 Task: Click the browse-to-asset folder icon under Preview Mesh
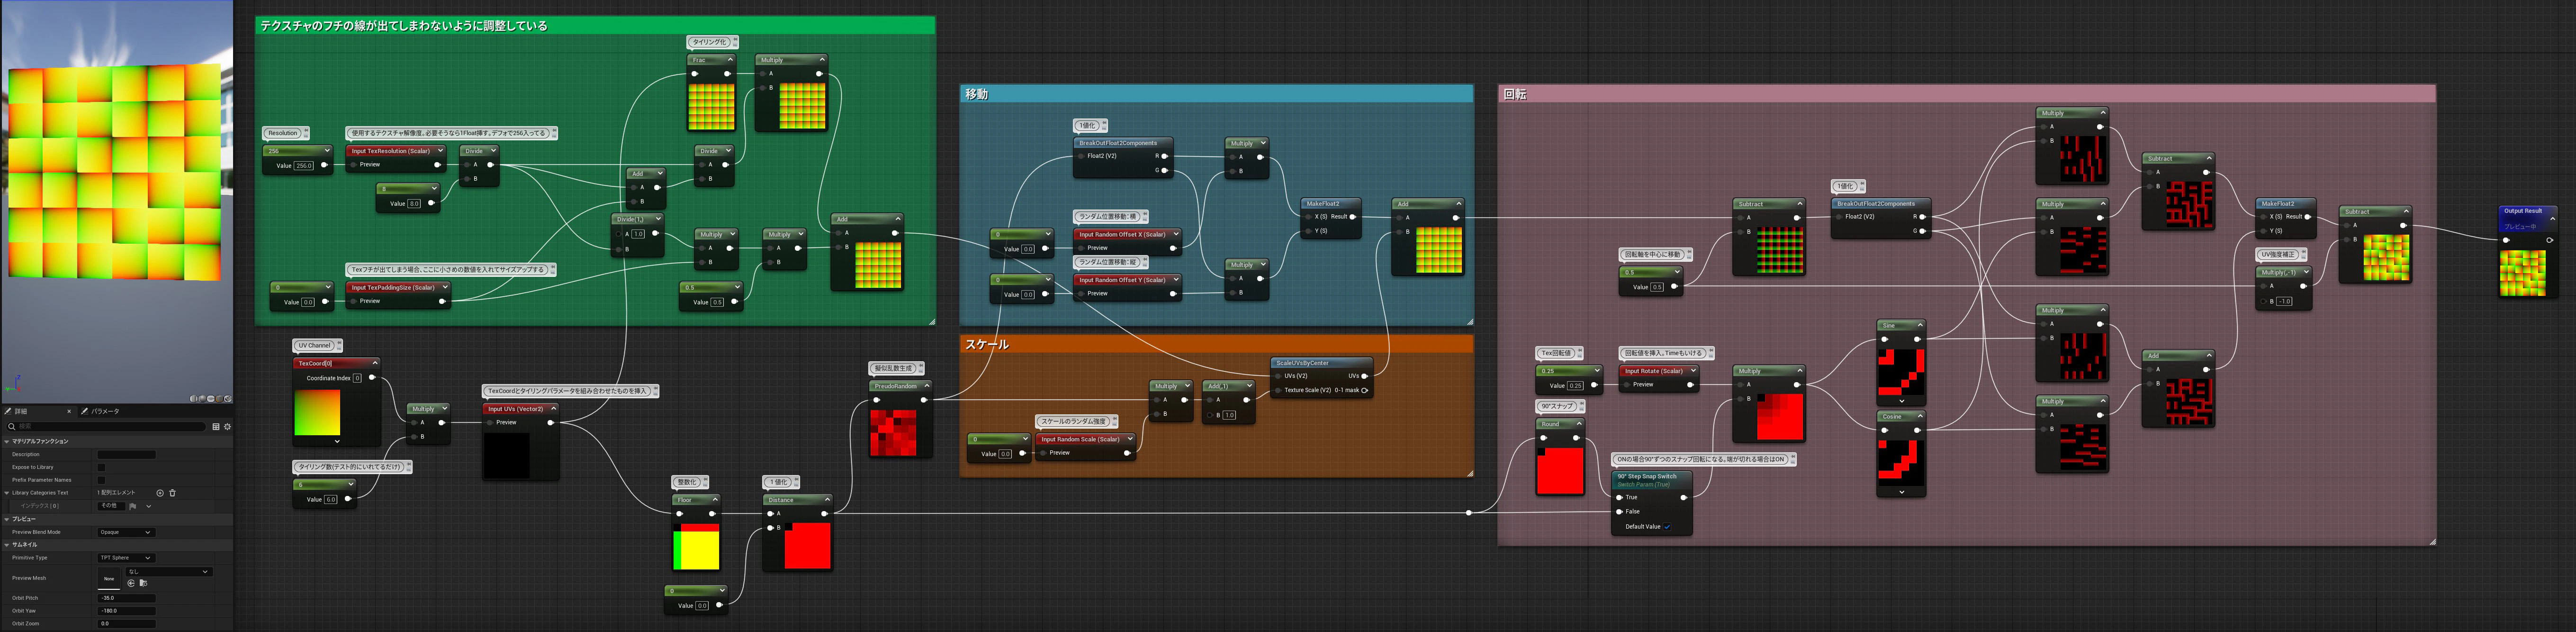[x=143, y=583]
